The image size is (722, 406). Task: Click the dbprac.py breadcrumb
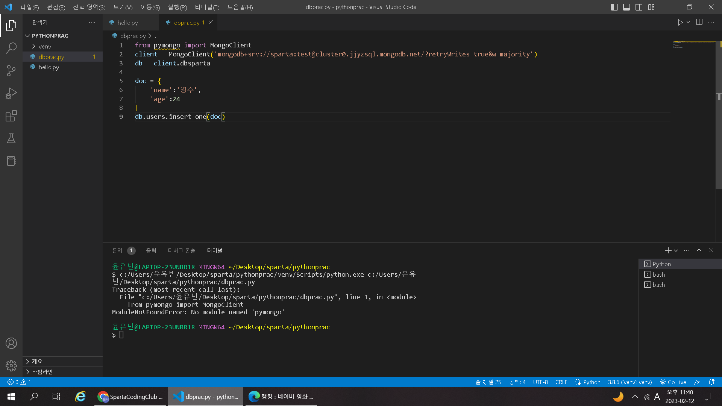pyautogui.click(x=133, y=36)
